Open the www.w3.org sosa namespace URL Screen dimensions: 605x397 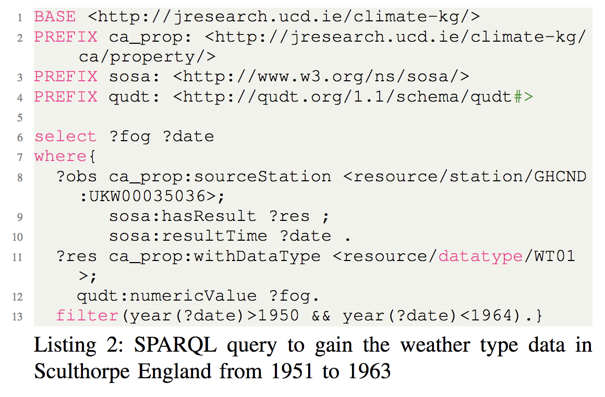(320, 77)
